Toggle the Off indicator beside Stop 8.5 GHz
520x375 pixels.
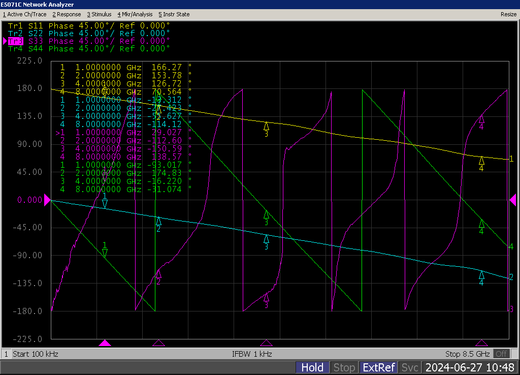coord(501,354)
